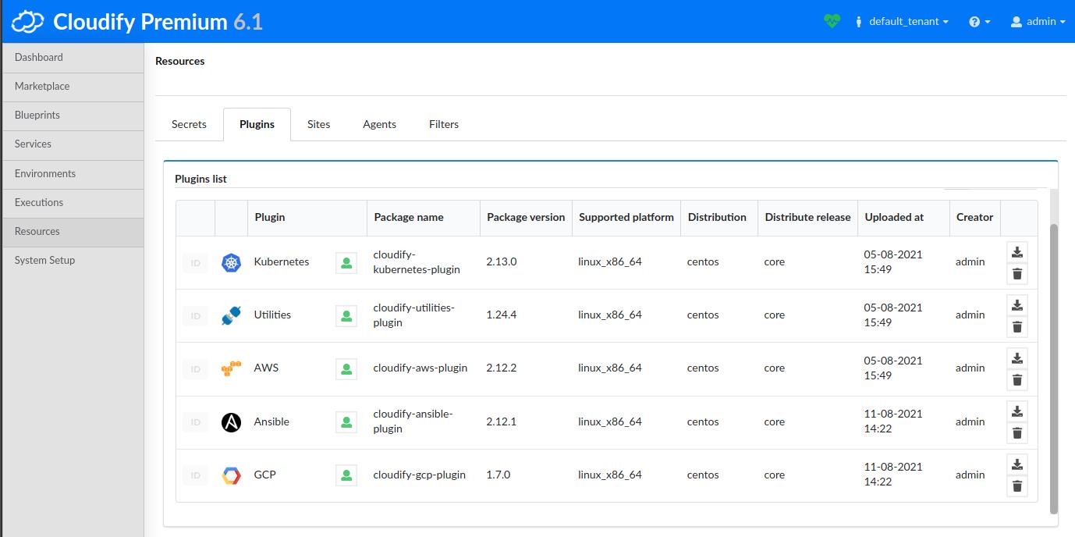Click the Kubernetes plugin icon
The image size is (1075, 537).
230,262
